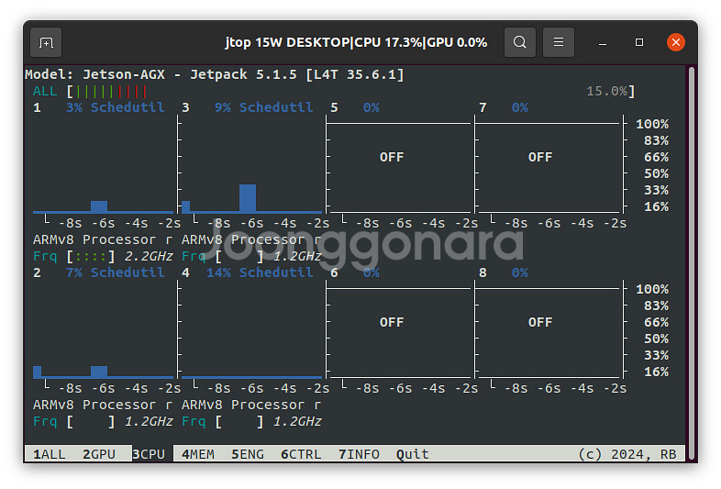Click CPU 1 frequency bar at 2.2GHz

coord(91,256)
